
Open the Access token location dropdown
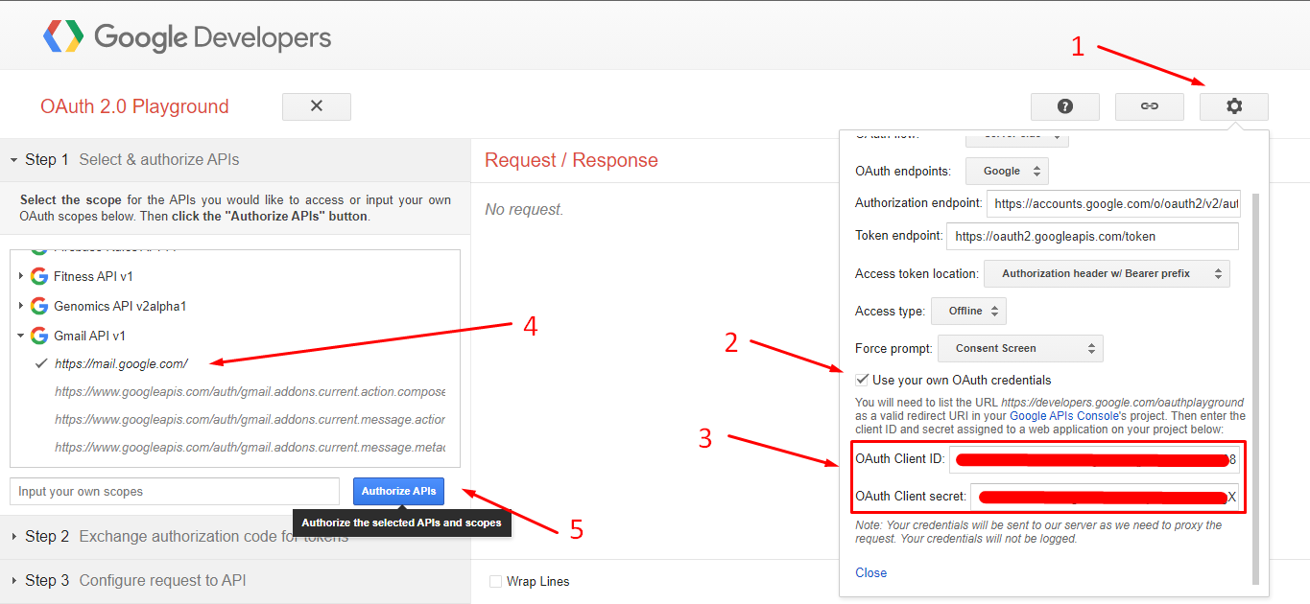1106,273
